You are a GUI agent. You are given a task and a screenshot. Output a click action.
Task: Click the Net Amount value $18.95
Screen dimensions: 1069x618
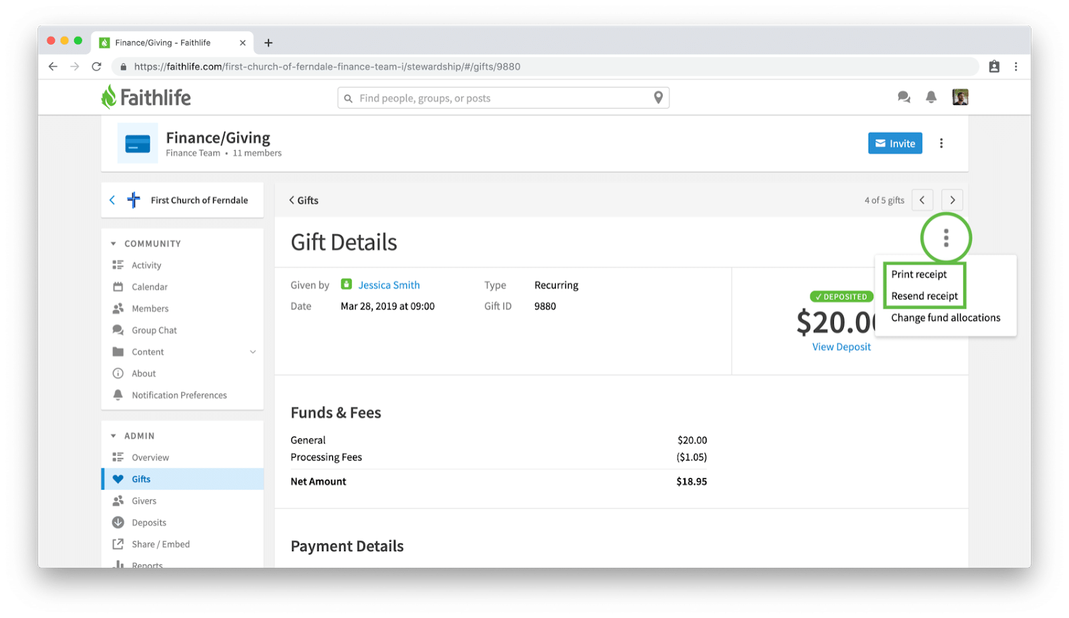tap(692, 481)
